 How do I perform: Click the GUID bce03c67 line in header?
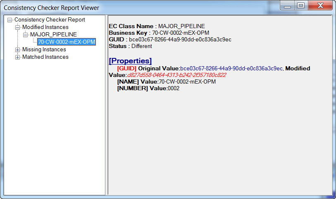(x=170, y=39)
